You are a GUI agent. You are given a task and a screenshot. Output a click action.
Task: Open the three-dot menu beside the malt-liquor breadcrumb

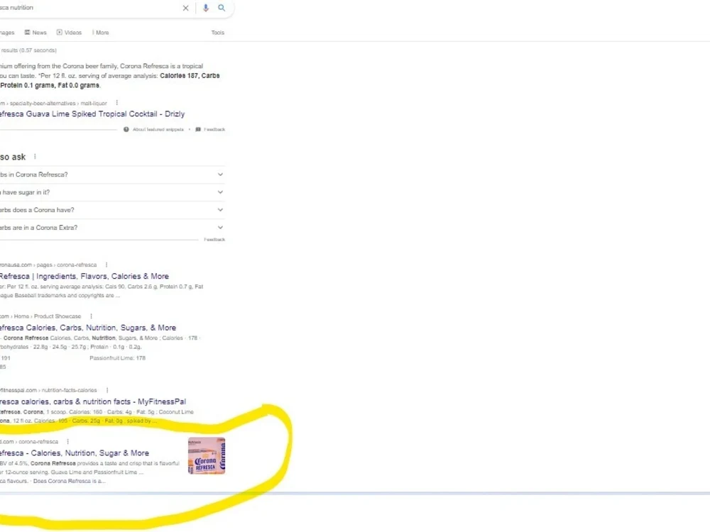pyautogui.click(x=117, y=103)
